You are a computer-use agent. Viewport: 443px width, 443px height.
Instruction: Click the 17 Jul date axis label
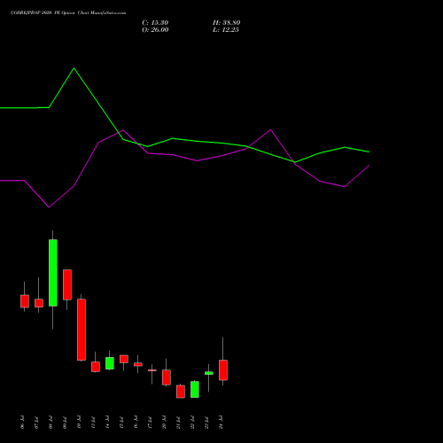(x=150, y=423)
